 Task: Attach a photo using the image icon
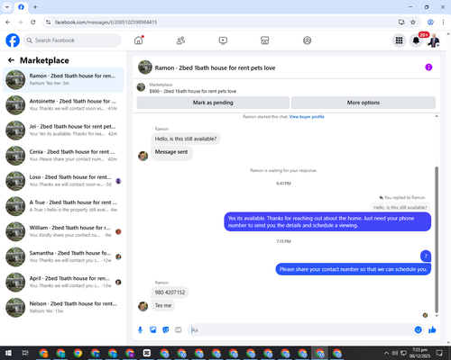pyautogui.click(x=153, y=330)
